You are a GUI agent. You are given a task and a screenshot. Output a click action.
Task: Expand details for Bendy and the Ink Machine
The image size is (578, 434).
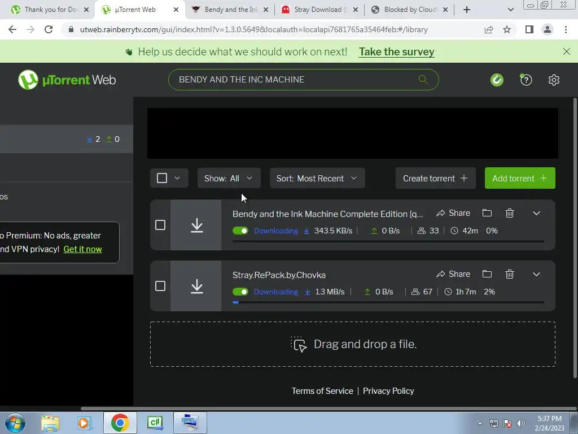[536, 213]
